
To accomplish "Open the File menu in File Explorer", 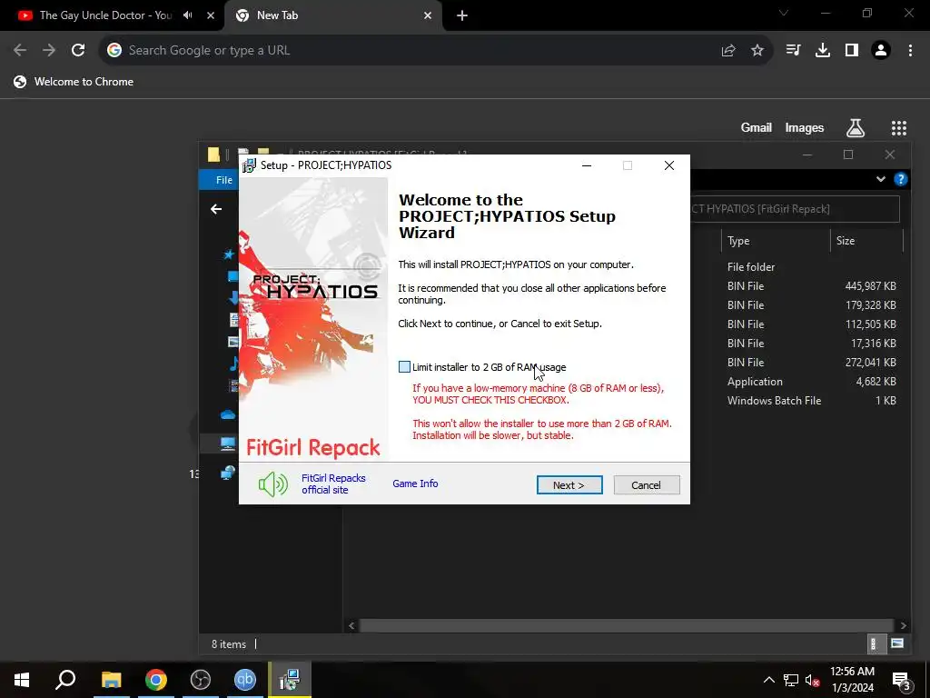I will pyautogui.click(x=220, y=180).
